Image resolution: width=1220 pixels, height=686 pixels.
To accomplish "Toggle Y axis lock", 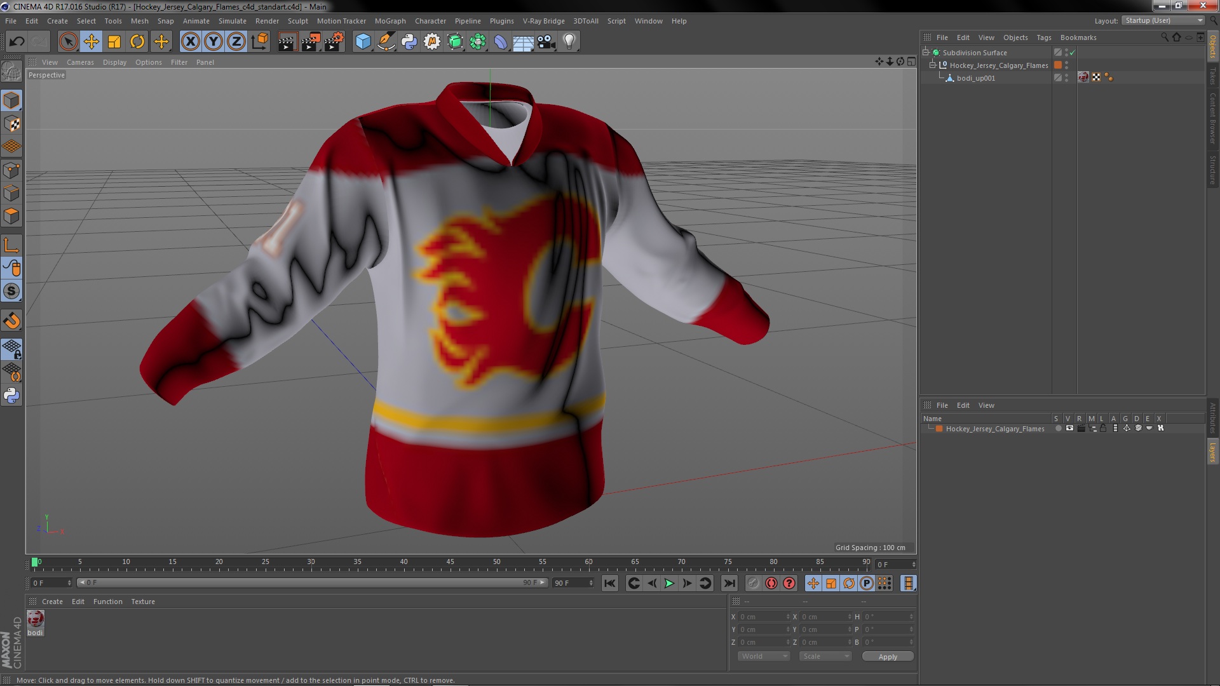I will [213, 42].
